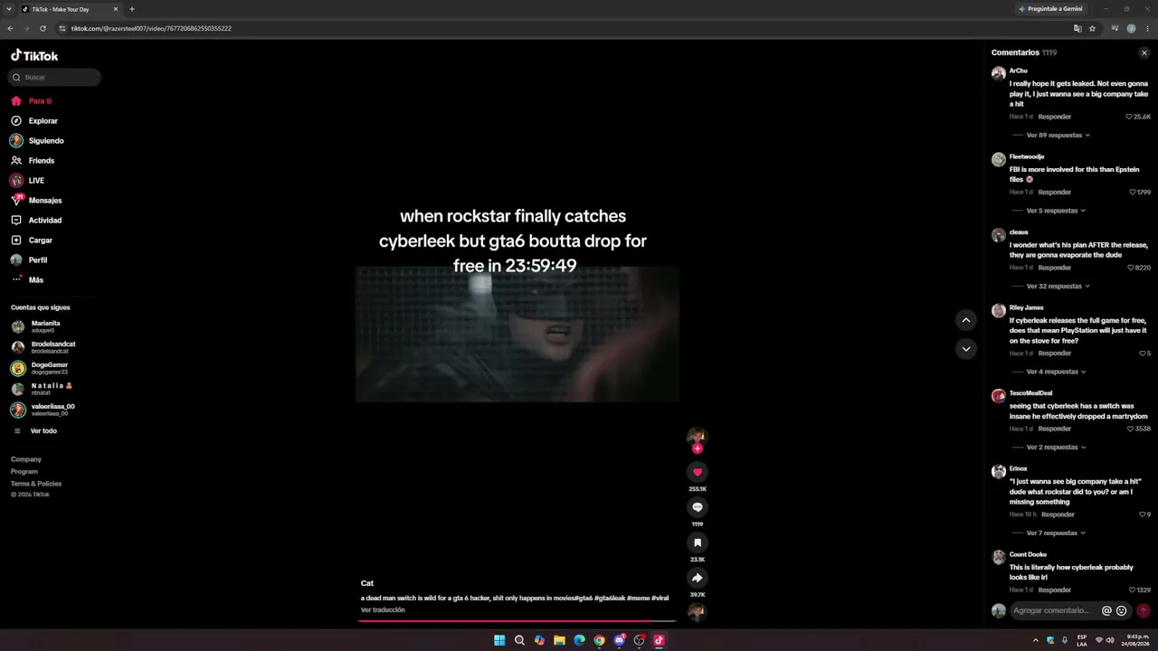Go to the next video
The height and width of the screenshot is (651, 1158).
[966, 349]
